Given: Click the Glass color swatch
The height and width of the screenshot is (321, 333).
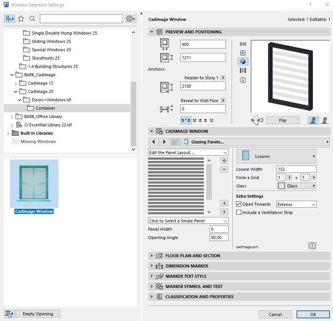Looking at the screenshot, I should (281, 186).
